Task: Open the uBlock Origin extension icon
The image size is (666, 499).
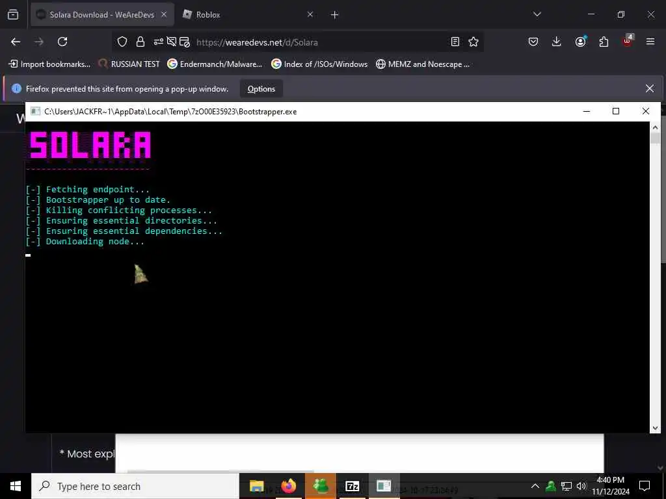Action: pos(628,41)
